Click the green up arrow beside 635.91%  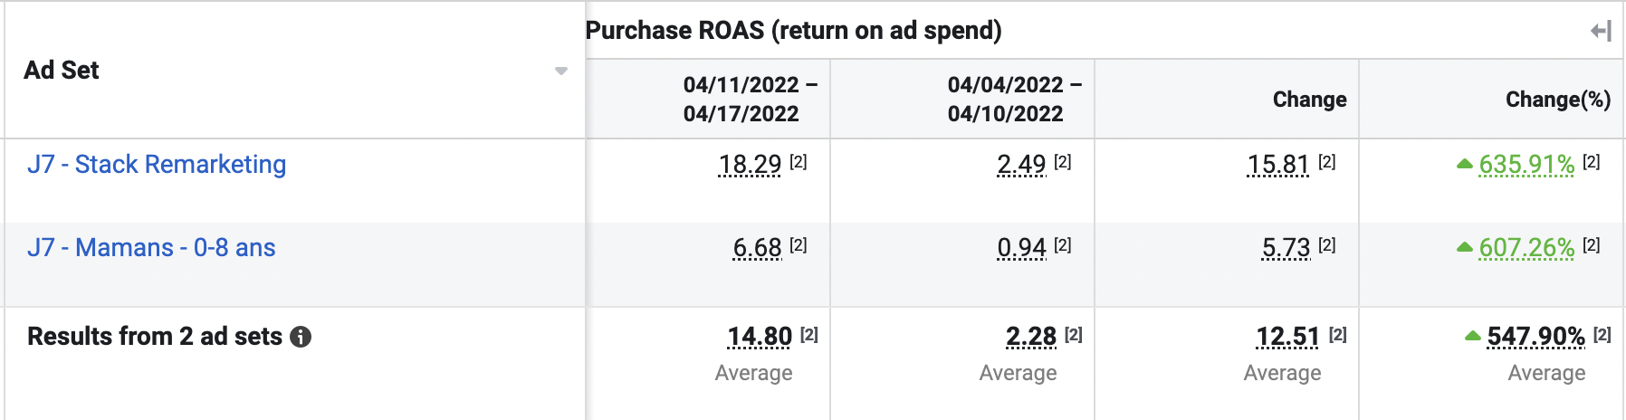point(1465,164)
